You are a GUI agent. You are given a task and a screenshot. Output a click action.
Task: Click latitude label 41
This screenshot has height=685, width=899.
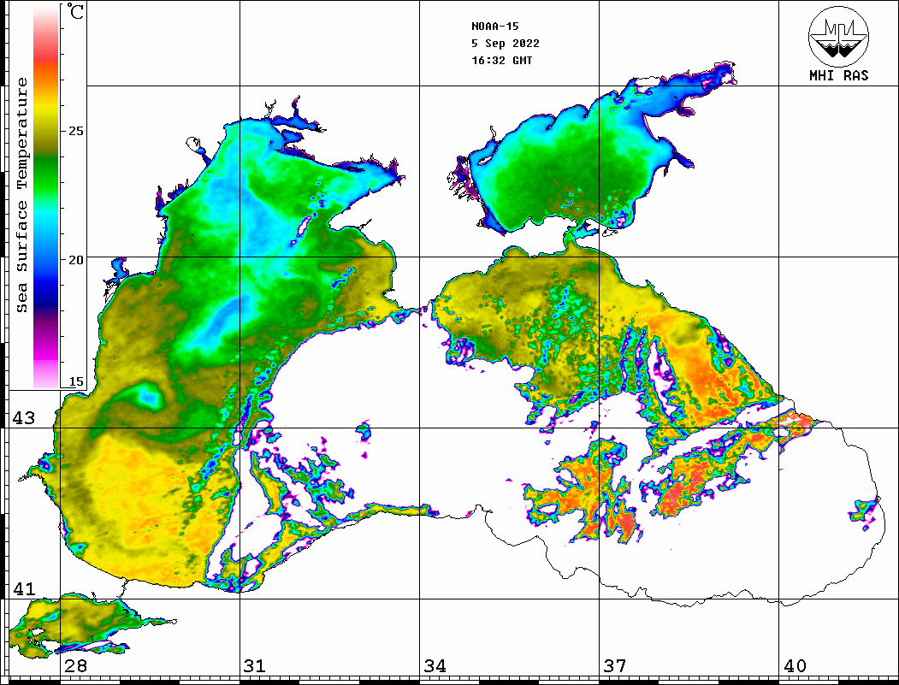click(x=24, y=589)
